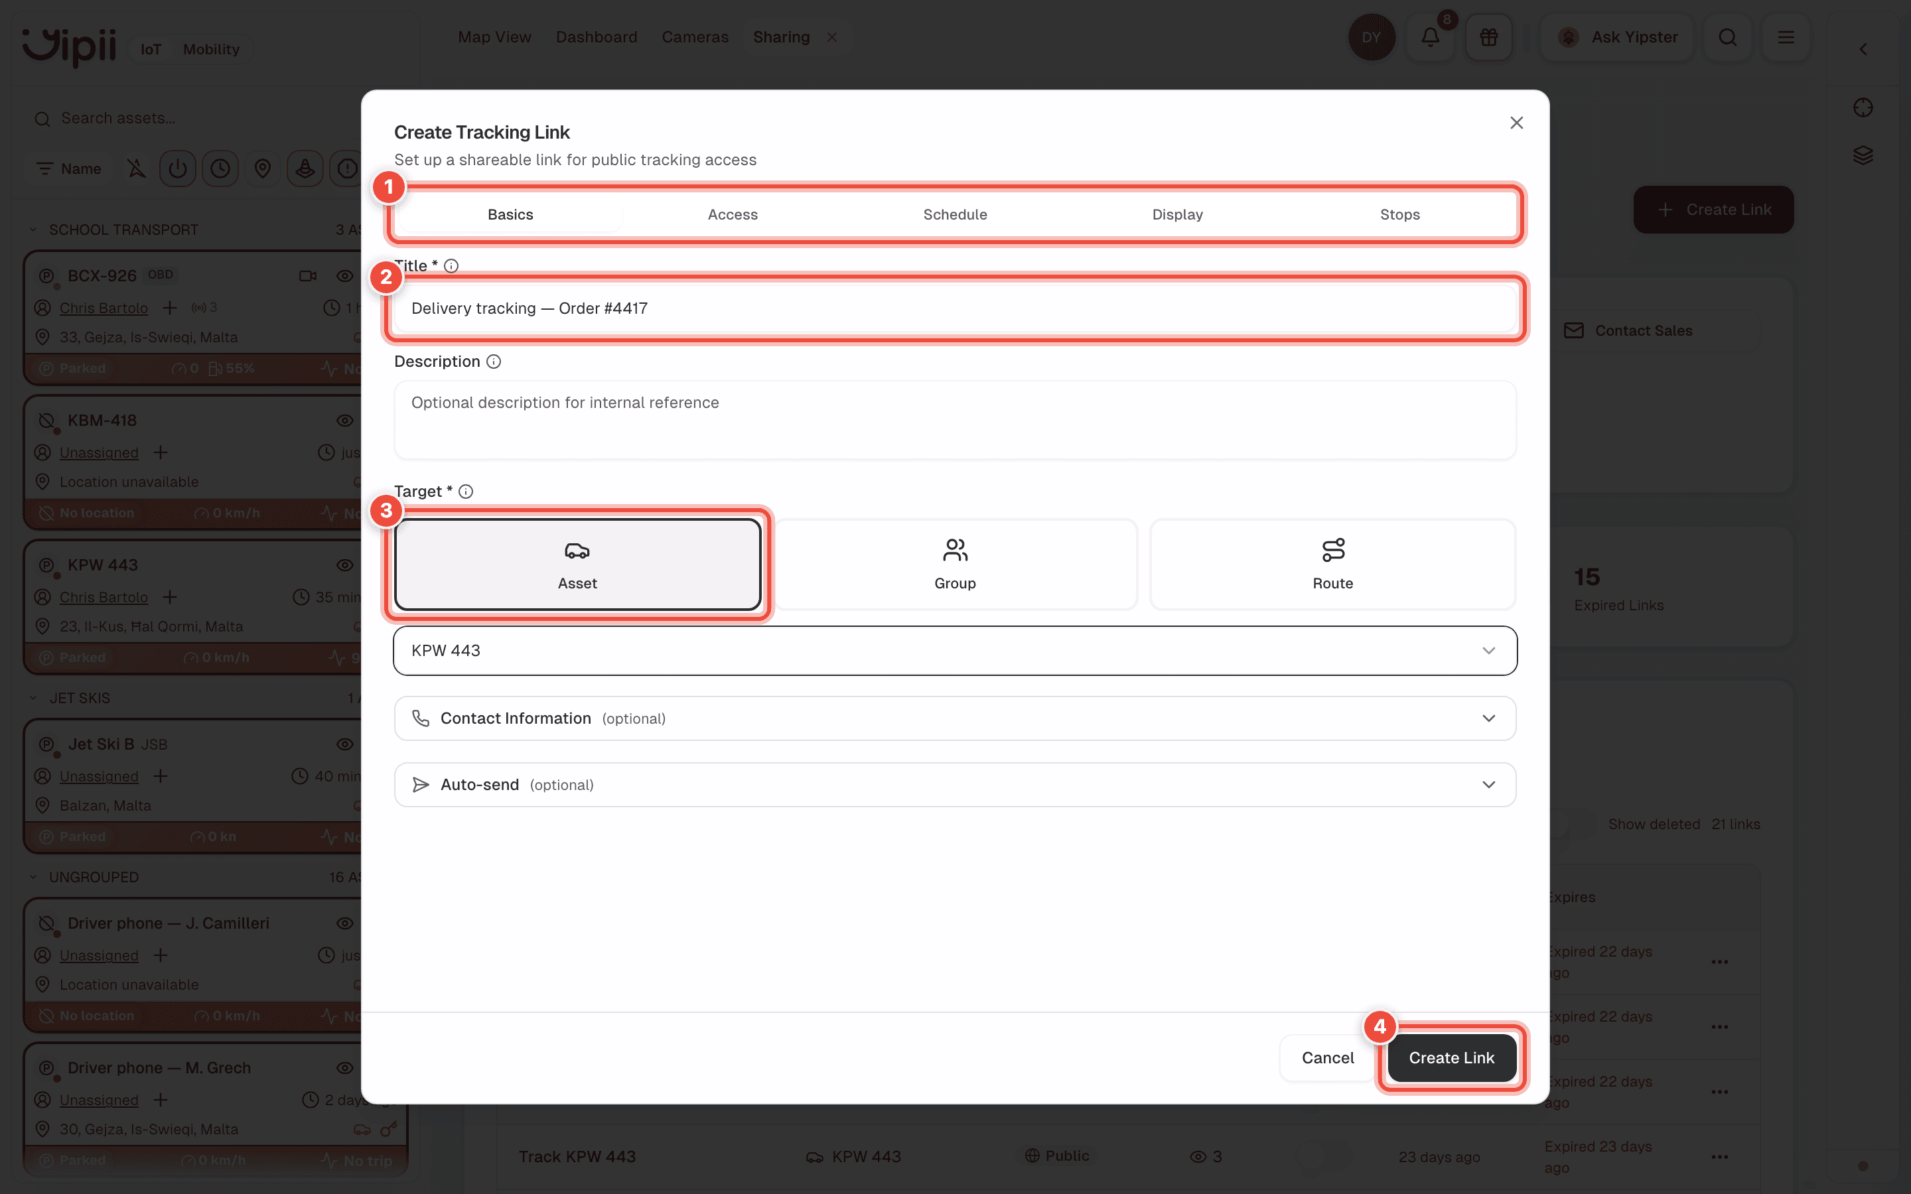The image size is (1911, 1194).
Task: Toggle visibility eye for Driver phone — J. Camilleri
Action: tap(344, 923)
